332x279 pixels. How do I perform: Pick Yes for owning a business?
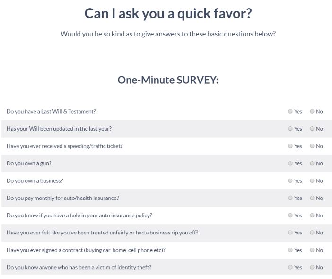[x=290, y=180]
